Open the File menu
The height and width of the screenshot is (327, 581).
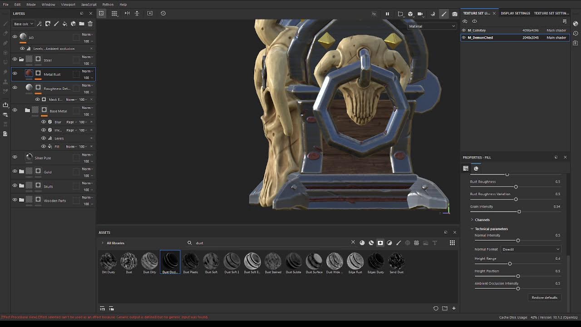click(6, 5)
